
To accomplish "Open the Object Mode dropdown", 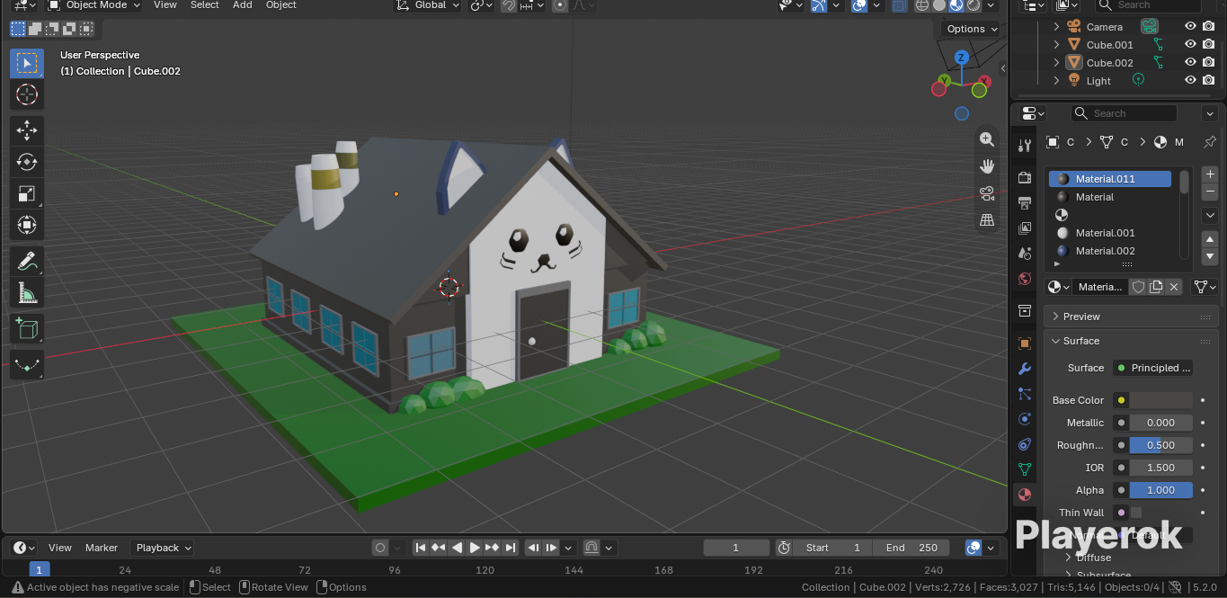I will point(94,5).
